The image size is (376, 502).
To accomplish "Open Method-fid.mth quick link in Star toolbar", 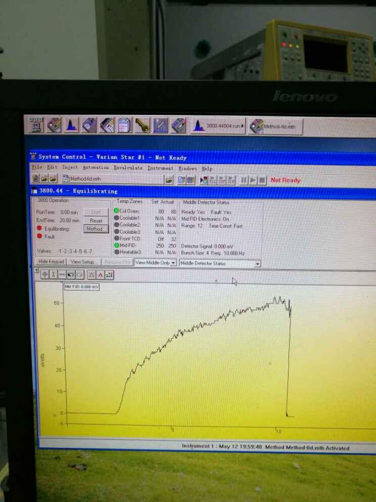I will [275, 127].
